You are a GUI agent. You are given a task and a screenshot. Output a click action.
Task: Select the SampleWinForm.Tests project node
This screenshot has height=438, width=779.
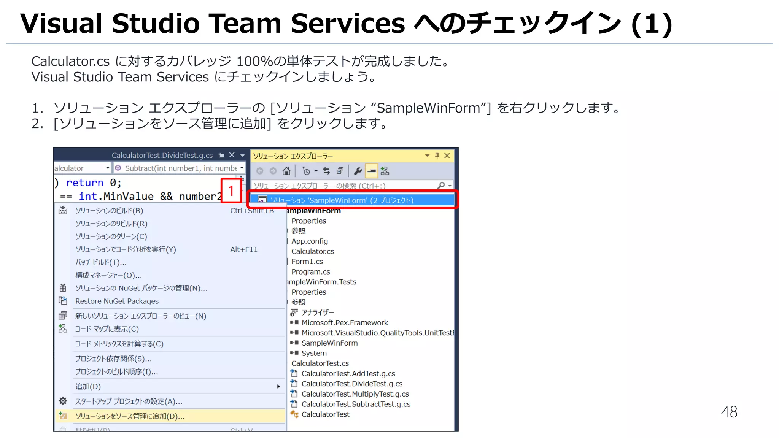[322, 282]
